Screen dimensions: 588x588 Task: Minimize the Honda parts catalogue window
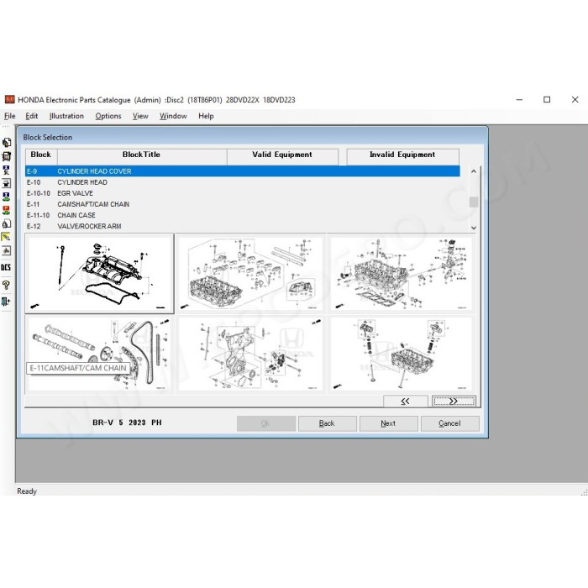(x=519, y=99)
